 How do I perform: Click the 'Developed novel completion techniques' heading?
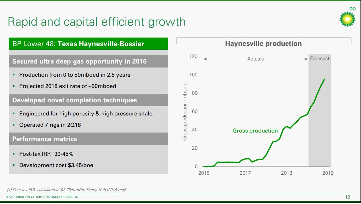[88, 100]
